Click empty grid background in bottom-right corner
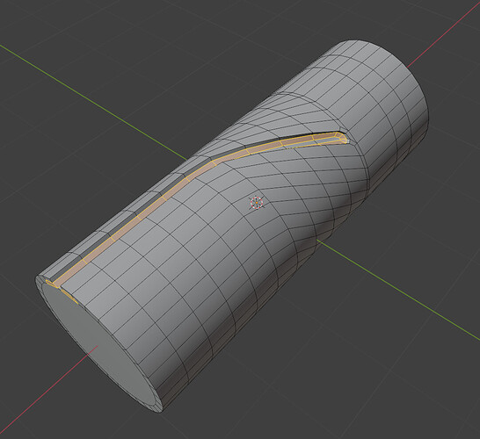 [429, 398]
